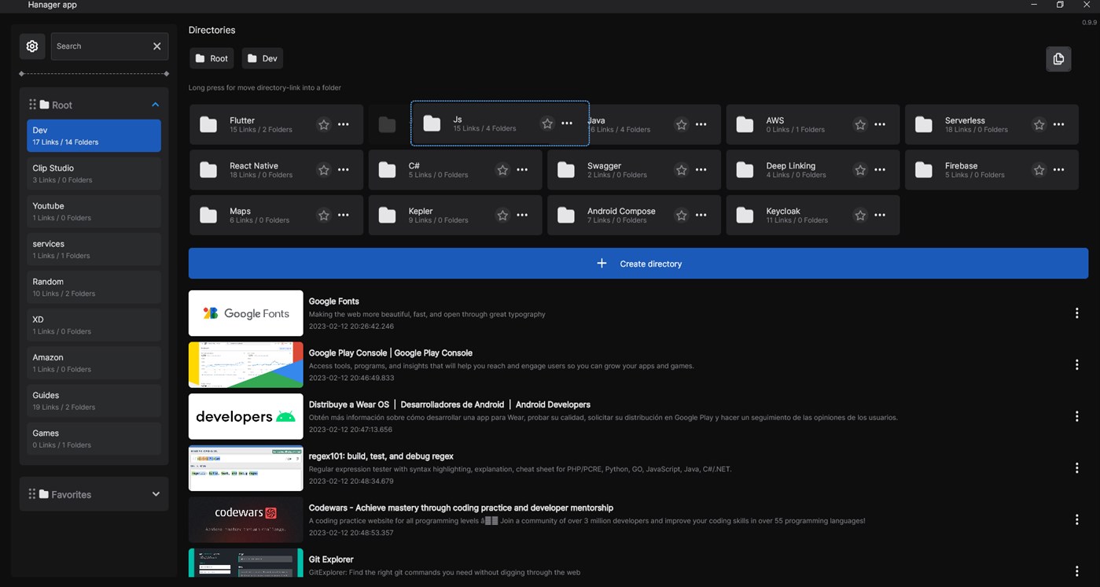Go to Dev breadcrumb
The height and width of the screenshot is (587, 1100).
pyautogui.click(x=263, y=58)
